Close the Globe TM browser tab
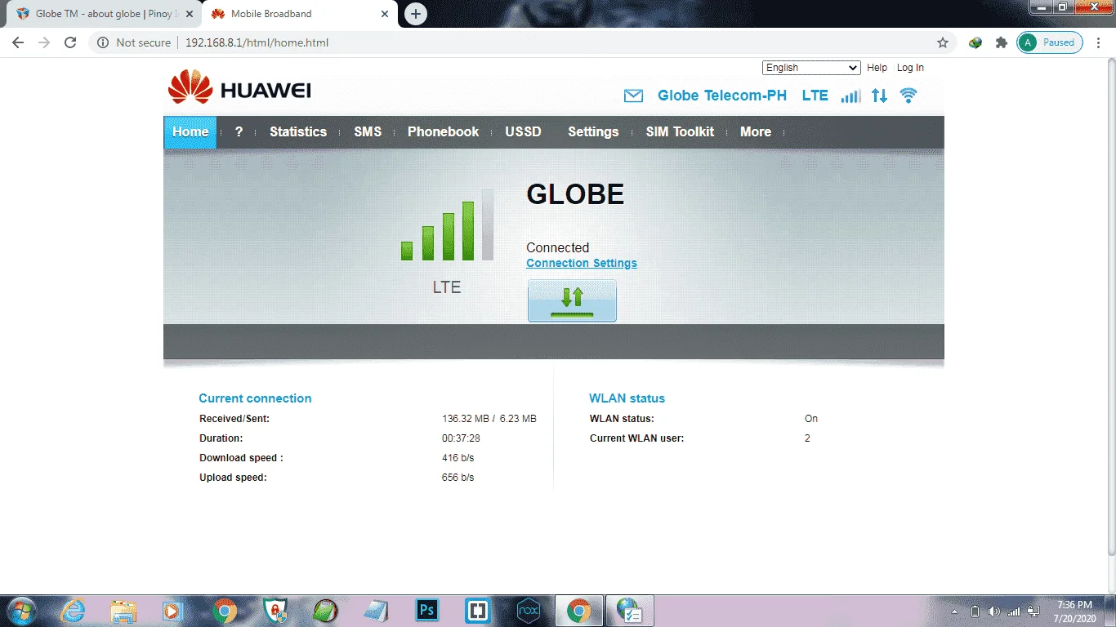The width and height of the screenshot is (1116, 627). coord(190,14)
